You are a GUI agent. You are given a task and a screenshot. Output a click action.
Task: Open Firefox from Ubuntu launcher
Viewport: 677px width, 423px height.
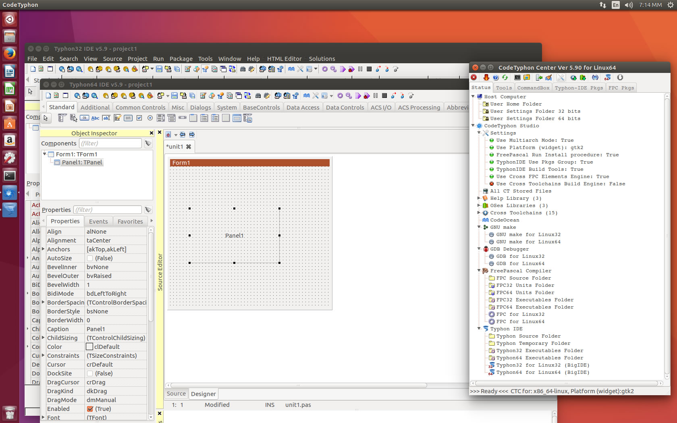pos(10,54)
